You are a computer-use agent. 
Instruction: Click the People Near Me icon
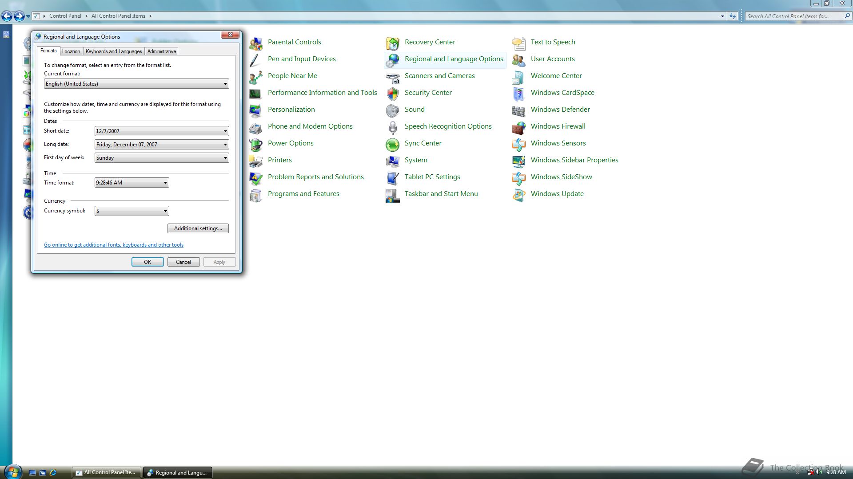pyautogui.click(x=256, y=77)
